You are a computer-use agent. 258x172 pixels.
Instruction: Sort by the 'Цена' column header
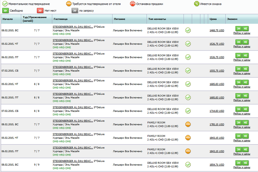213,19
